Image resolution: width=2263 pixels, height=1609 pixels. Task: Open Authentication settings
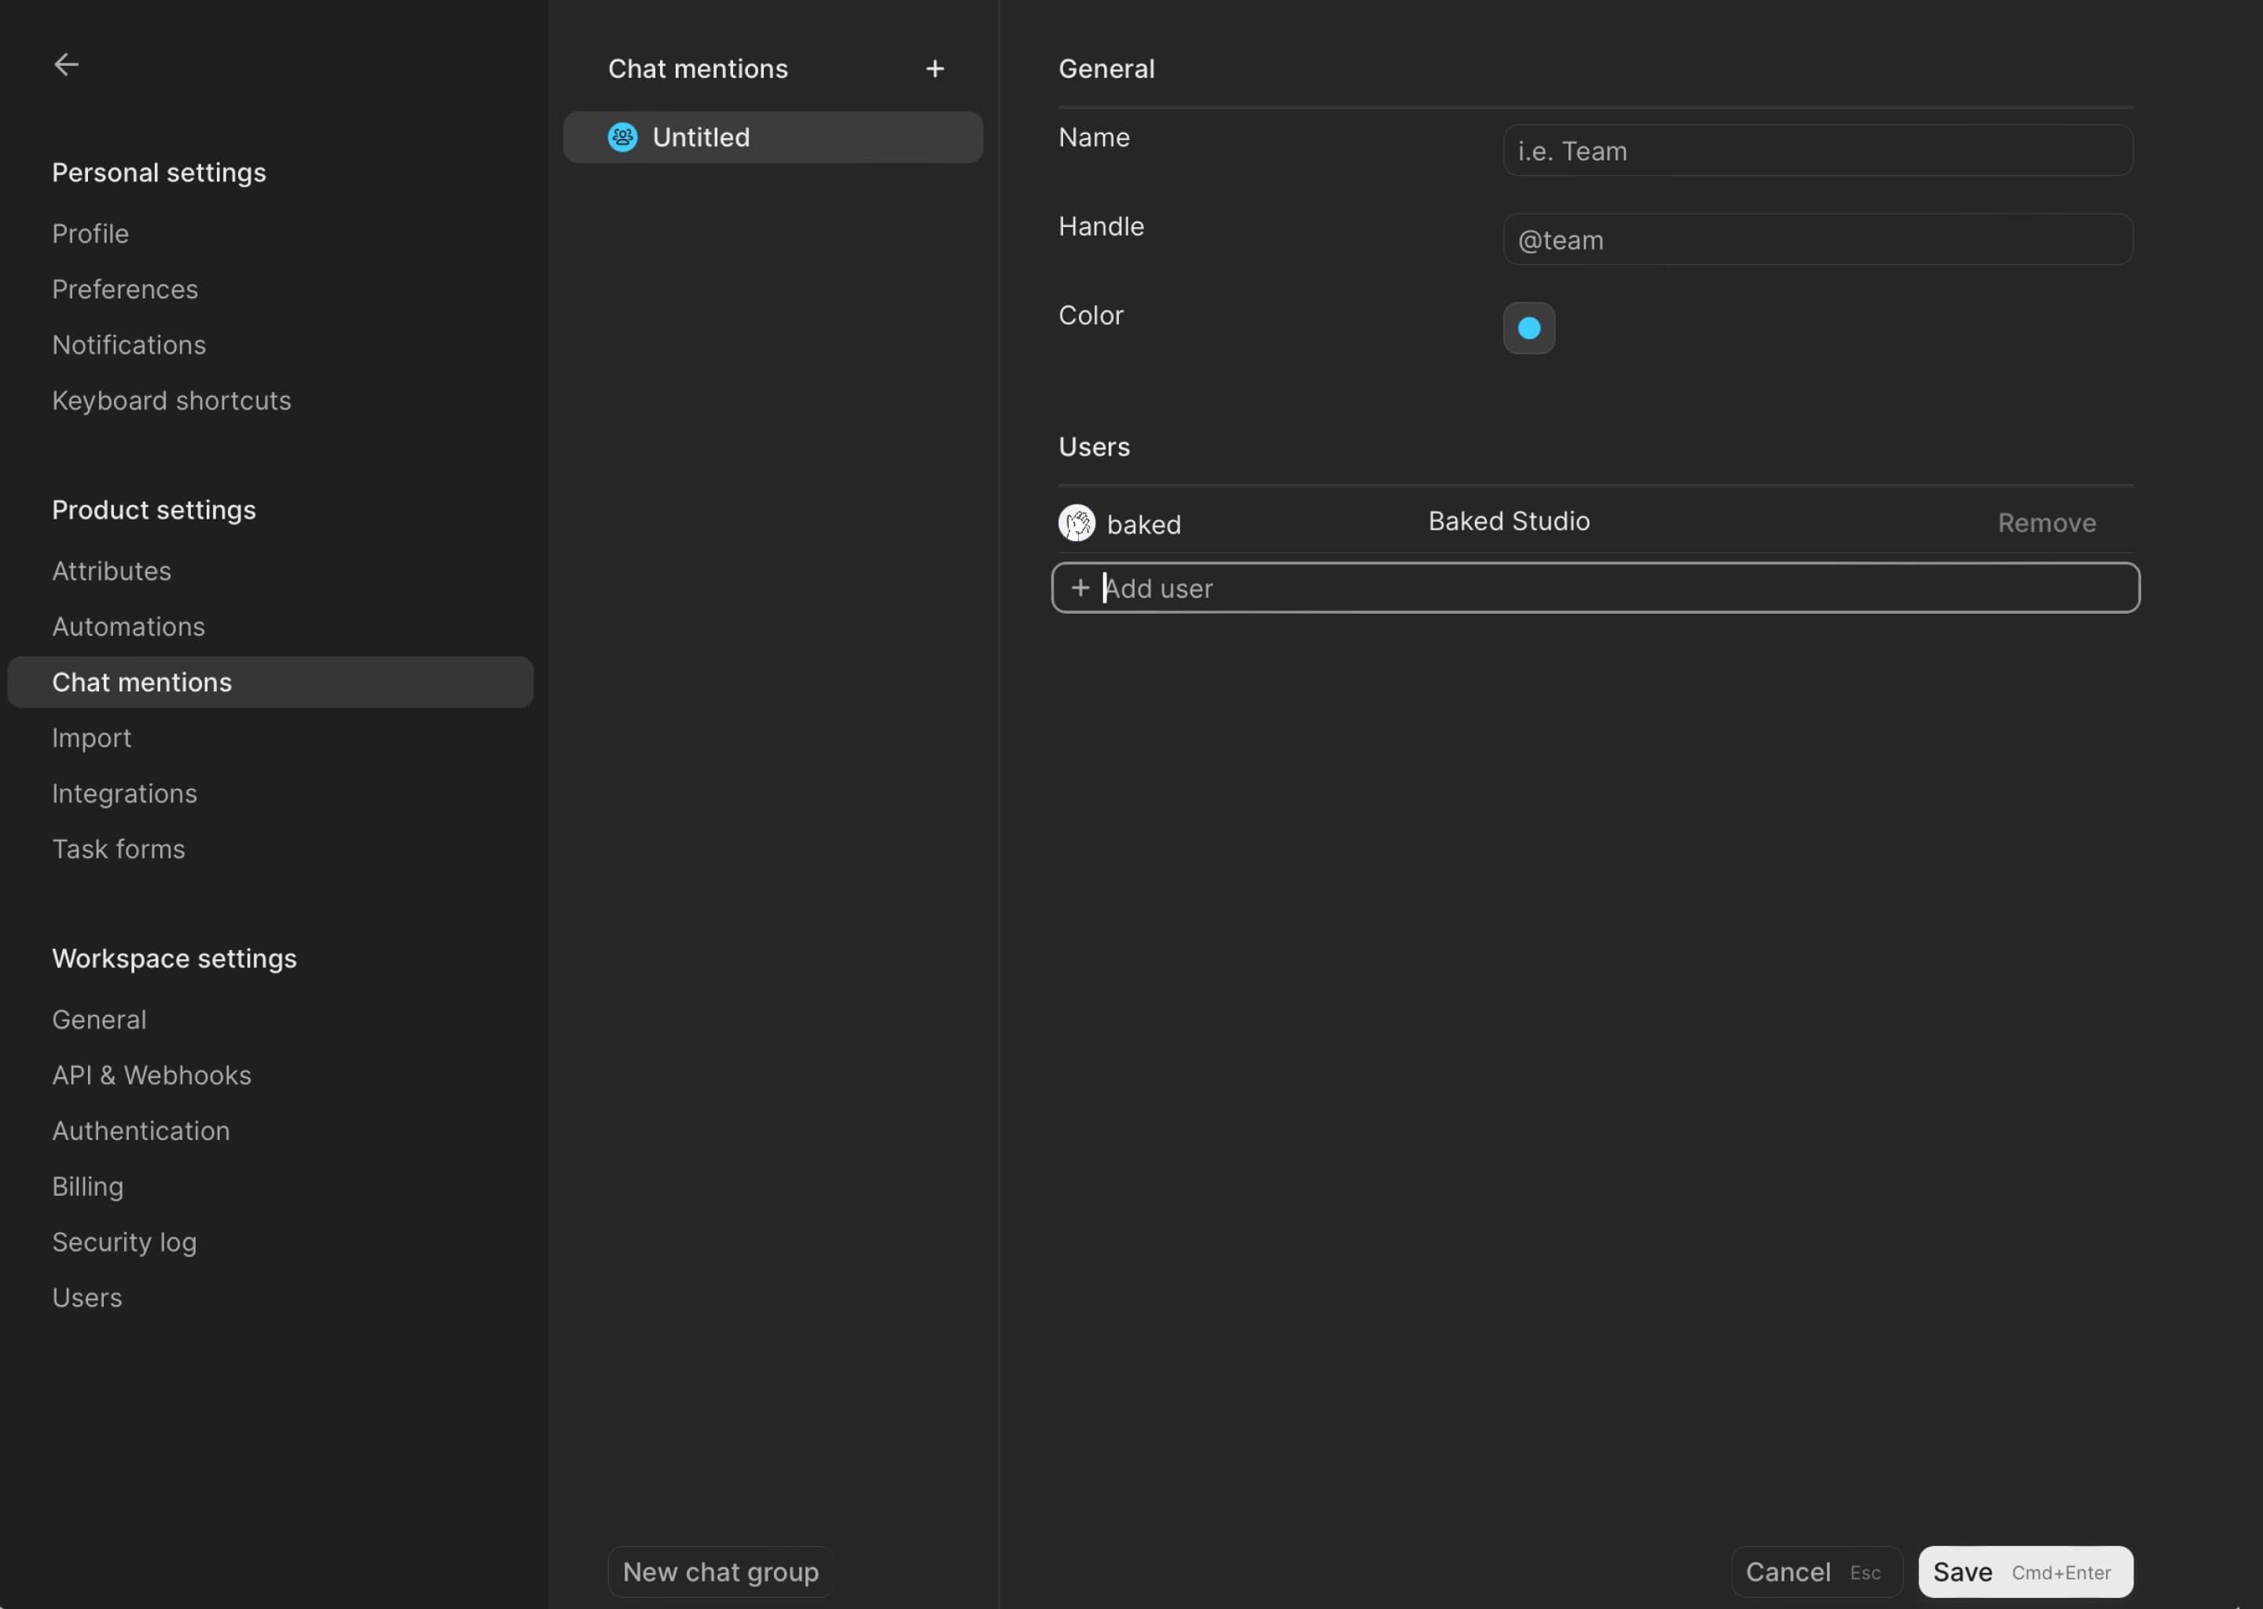141,1131
